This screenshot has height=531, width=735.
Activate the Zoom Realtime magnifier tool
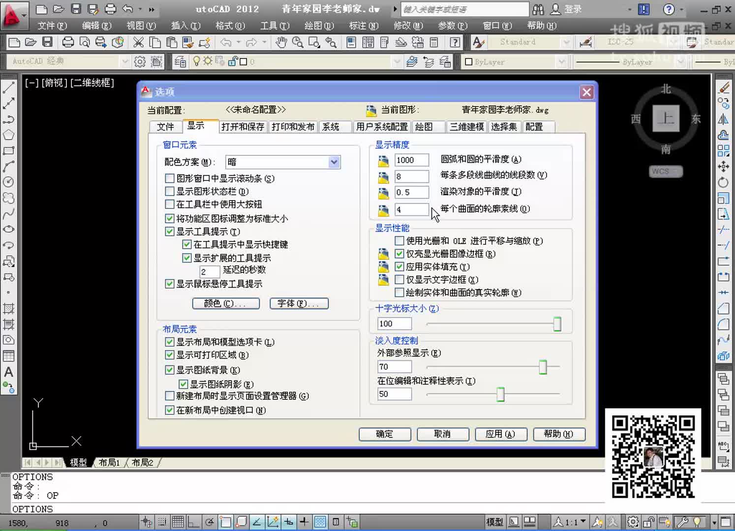[x=298, y=42]
